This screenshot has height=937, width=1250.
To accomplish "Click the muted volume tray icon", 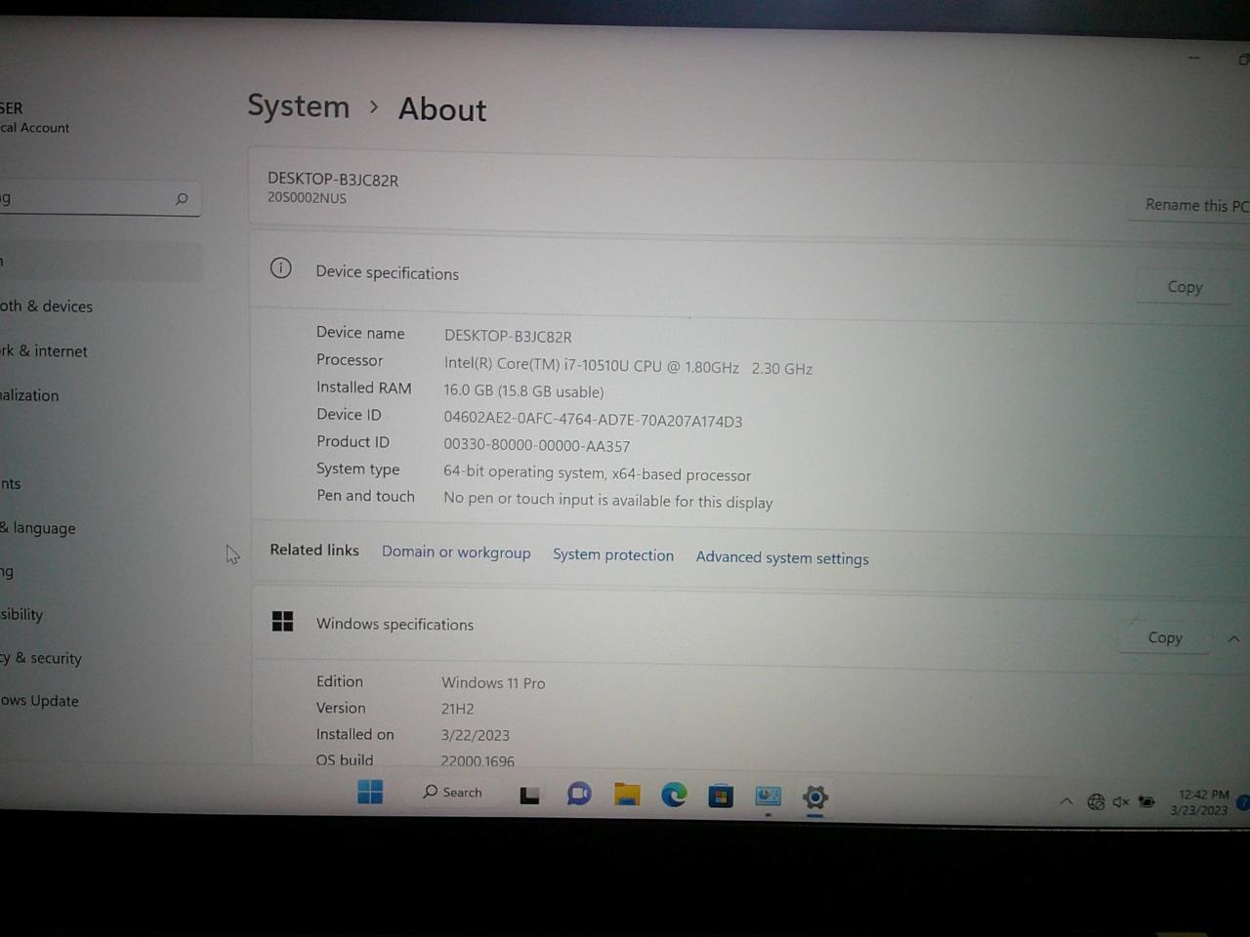I will [1121, 802].
